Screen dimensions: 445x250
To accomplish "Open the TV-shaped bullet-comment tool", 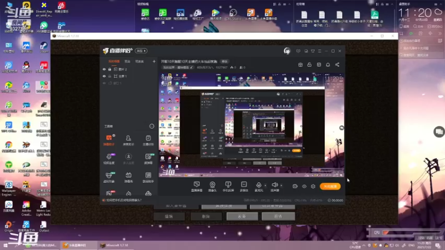I will tap(128, 177).
